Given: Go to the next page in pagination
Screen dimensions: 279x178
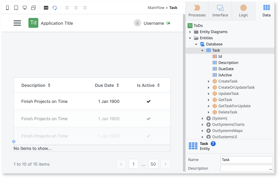Looking at the screenshot, I should tap(166, 164).
